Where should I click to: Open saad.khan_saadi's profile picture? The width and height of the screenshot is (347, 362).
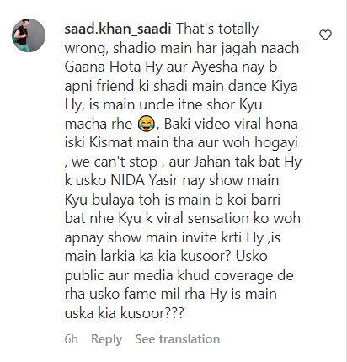29,35
